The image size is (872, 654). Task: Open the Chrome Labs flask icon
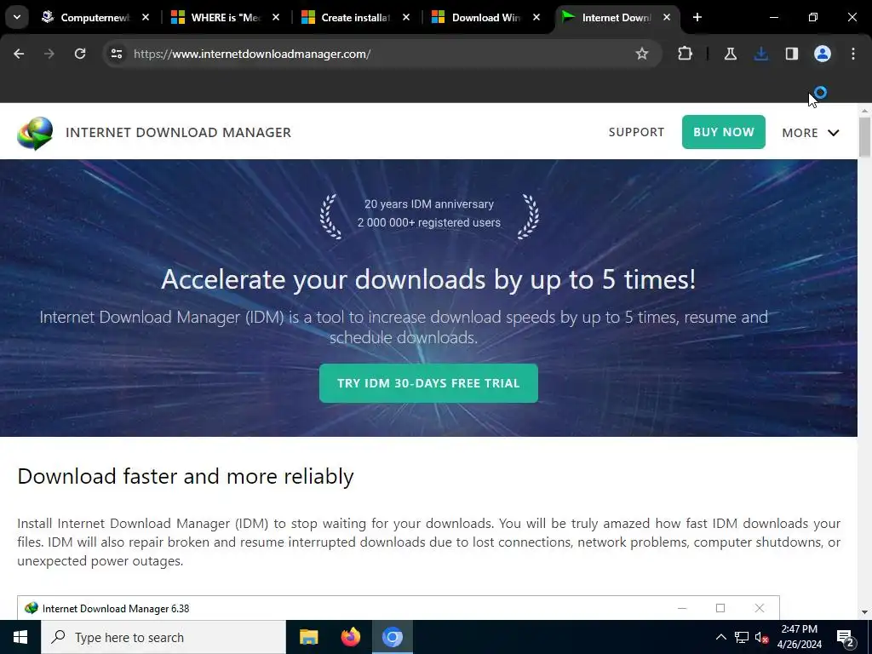click(x=730, y=54)
